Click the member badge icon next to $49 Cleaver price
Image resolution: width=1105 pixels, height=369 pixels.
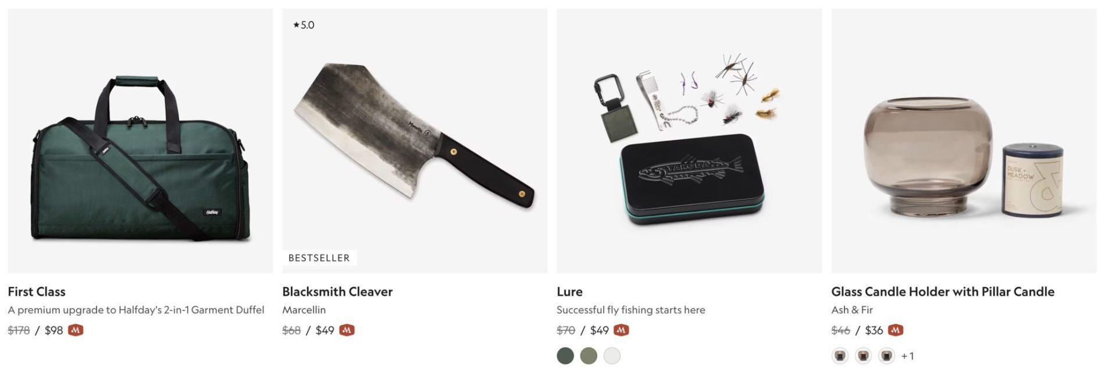347,330
